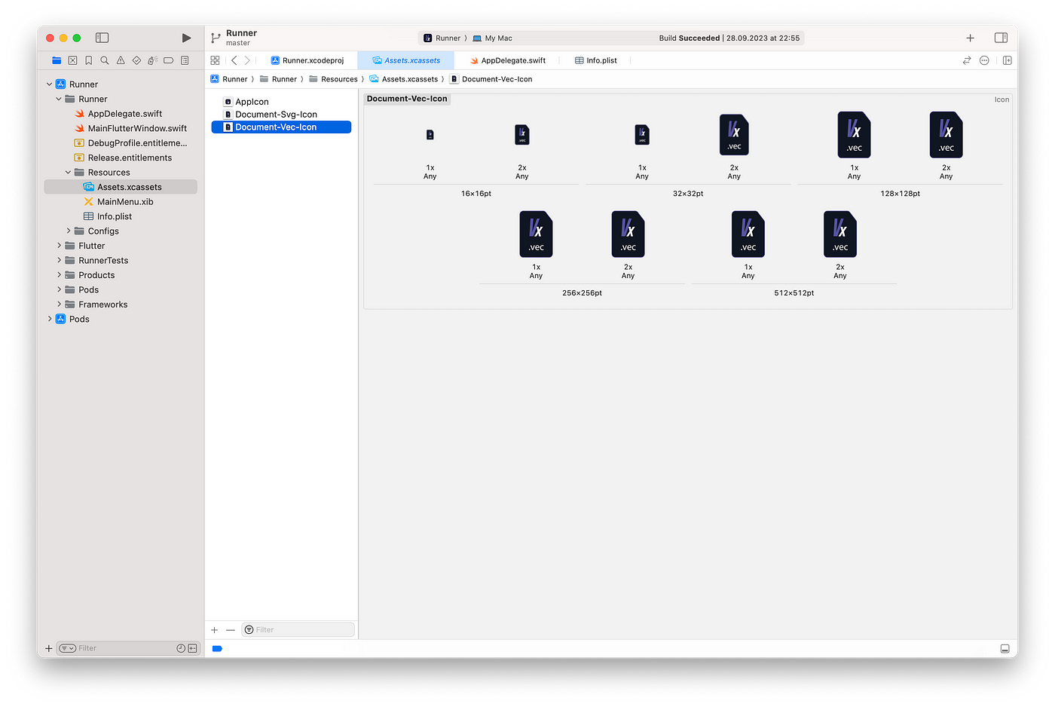Select the Bookmarks navigator icon
The image size is (1055, 707).
89,60
